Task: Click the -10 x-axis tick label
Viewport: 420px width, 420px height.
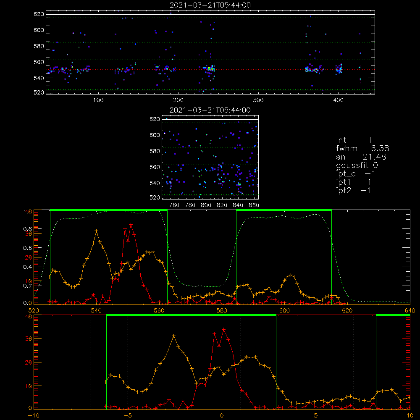Action: point(34,415)
